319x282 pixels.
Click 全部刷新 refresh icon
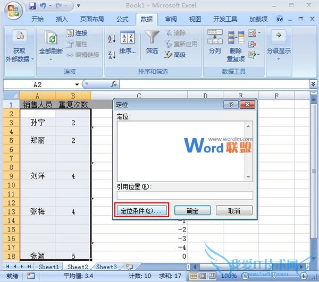click(x=51, y=37)
